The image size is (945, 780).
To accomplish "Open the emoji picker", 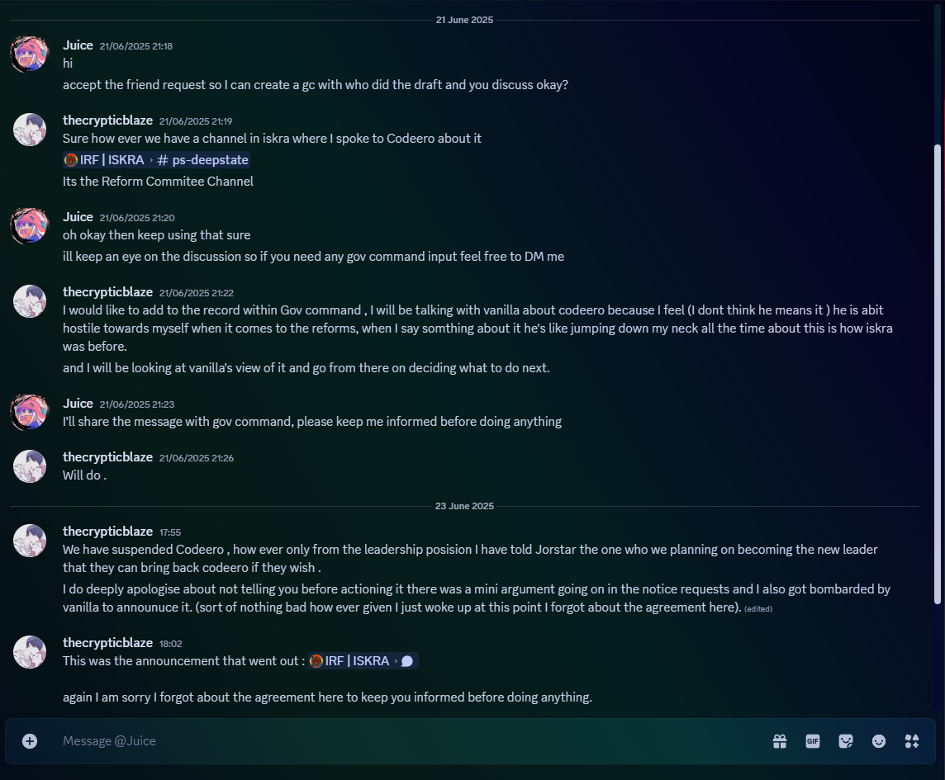I will click(879, 741).
